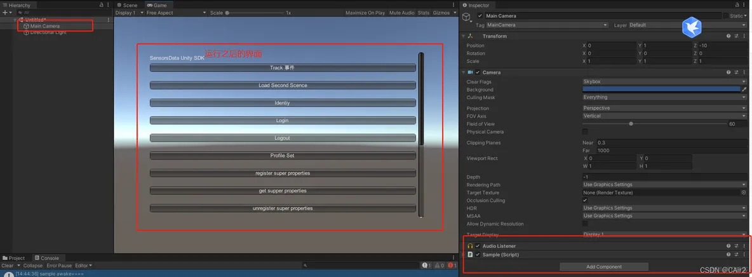Image resolution: width=752 pixels, height=277 pixels.
Task: Click the Profile Set button
Action: (283, 156)
